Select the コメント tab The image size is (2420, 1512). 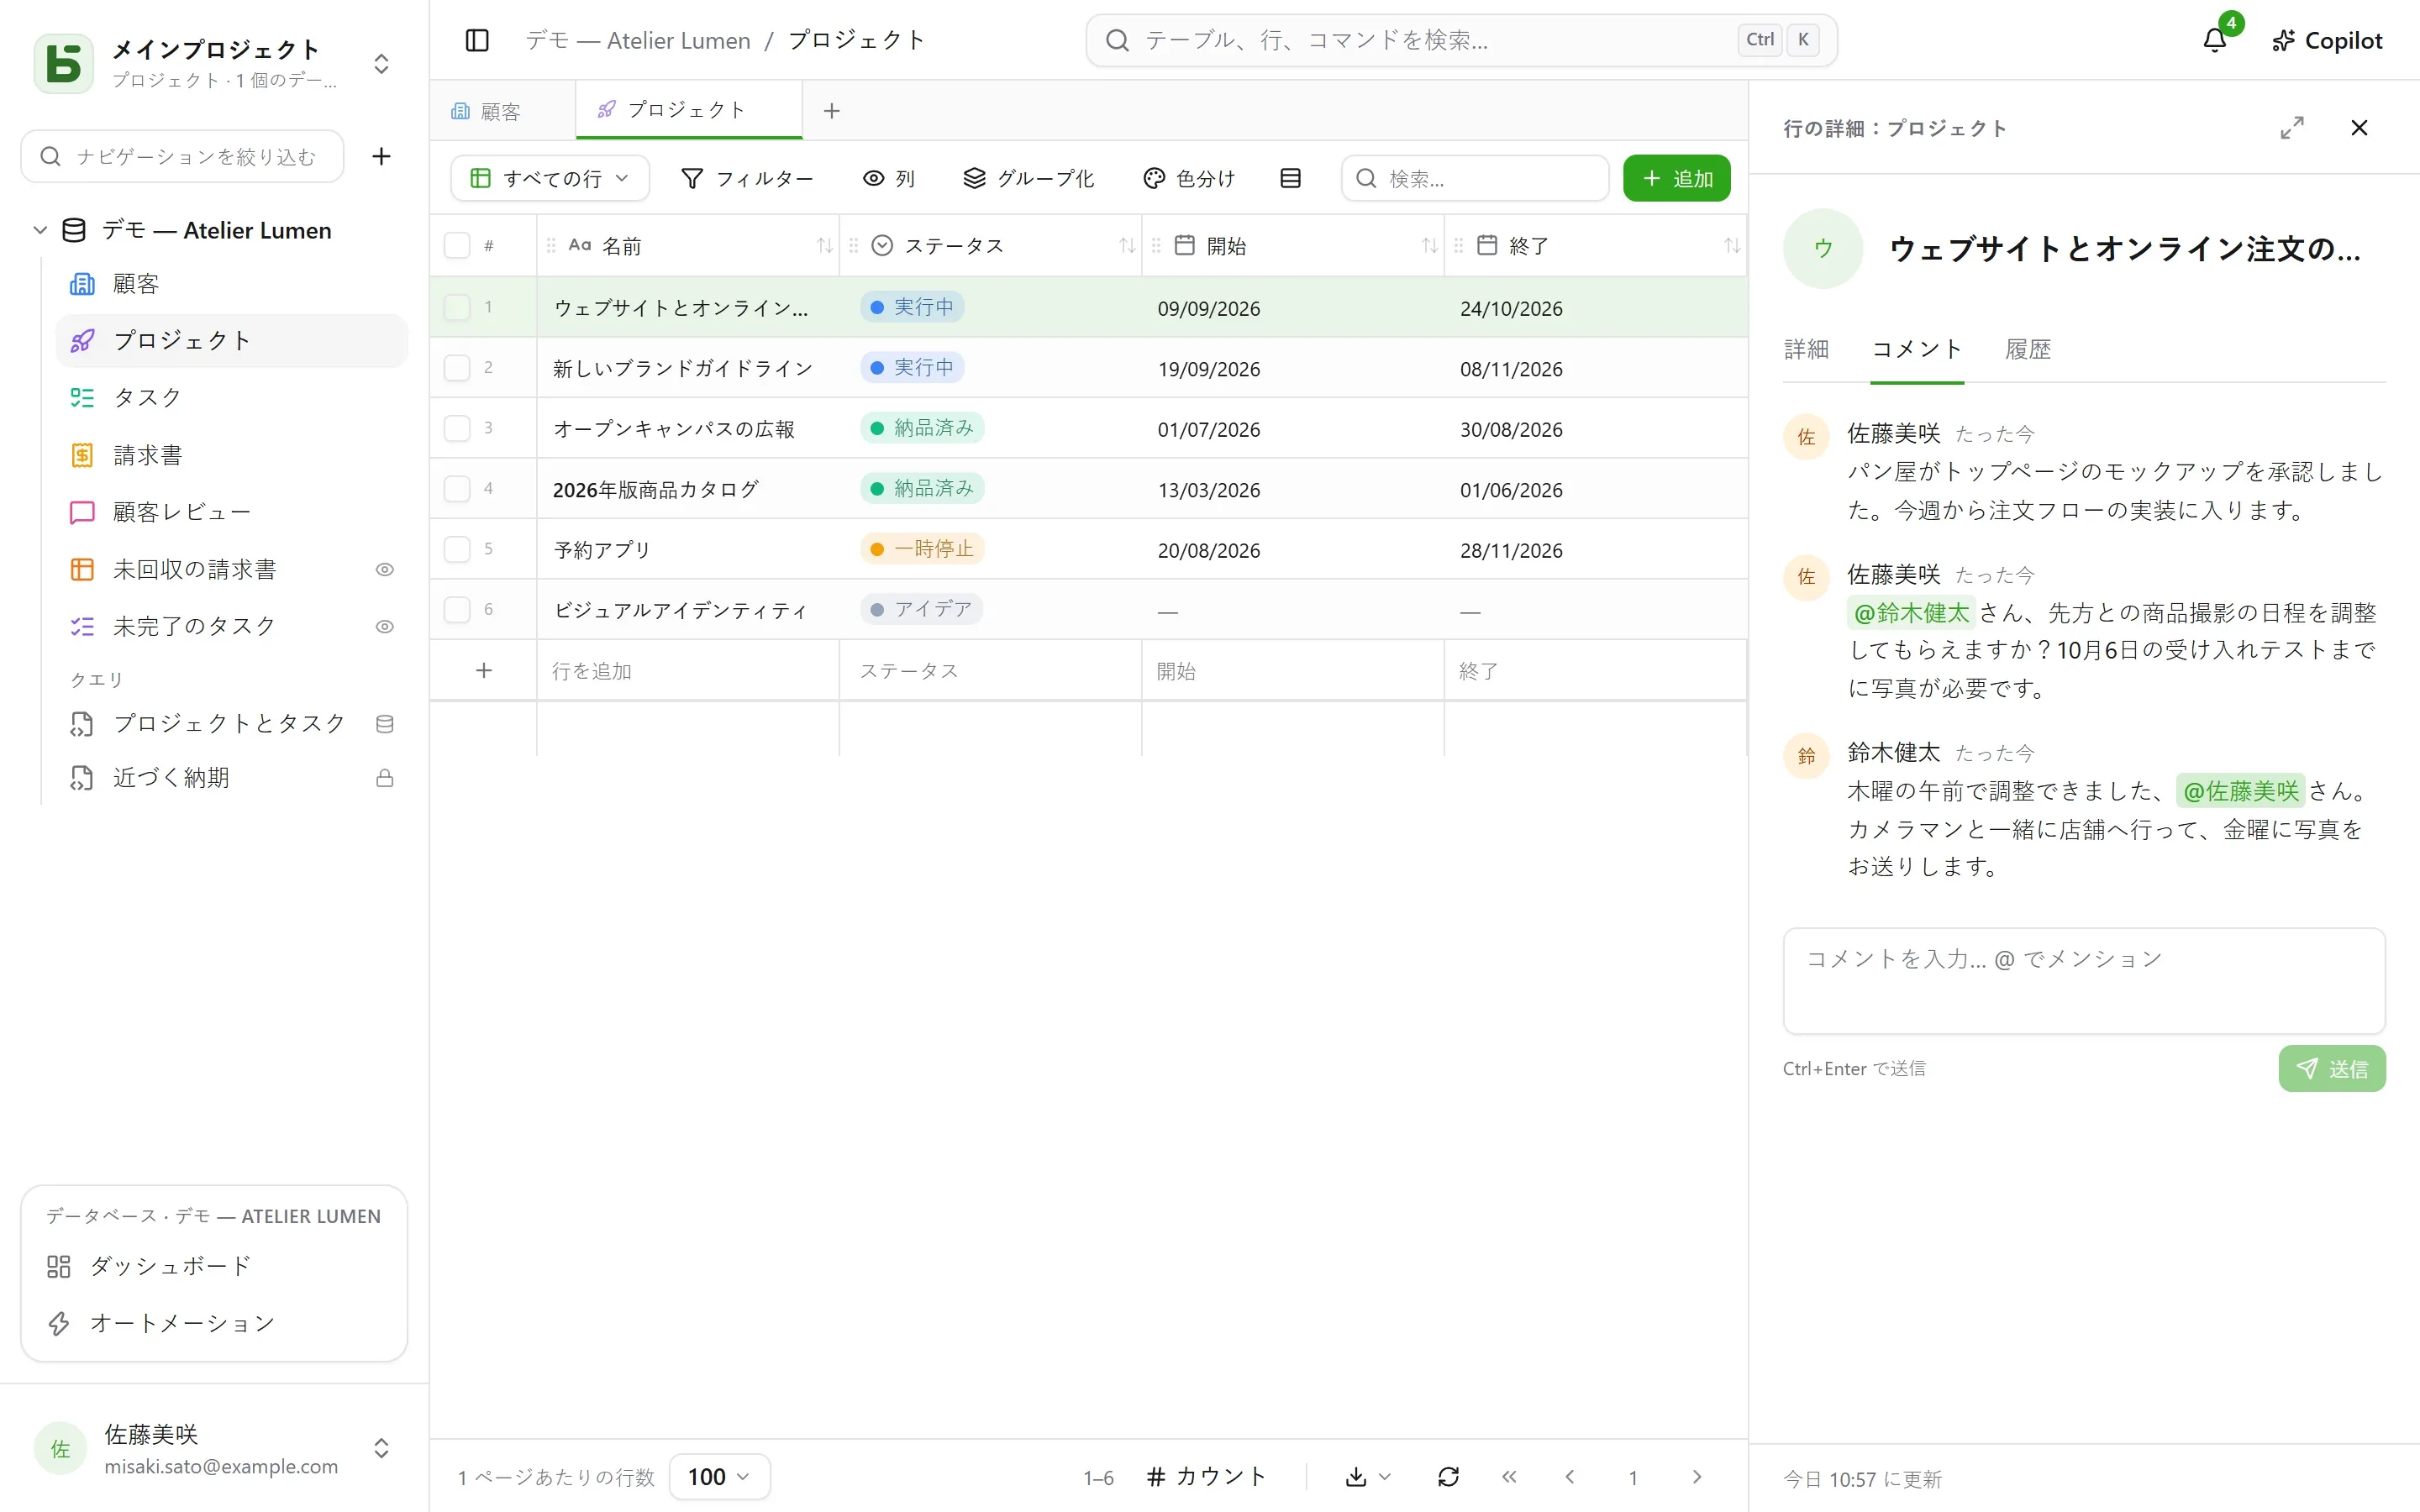pyautogui.click(x=1917, y=349)
